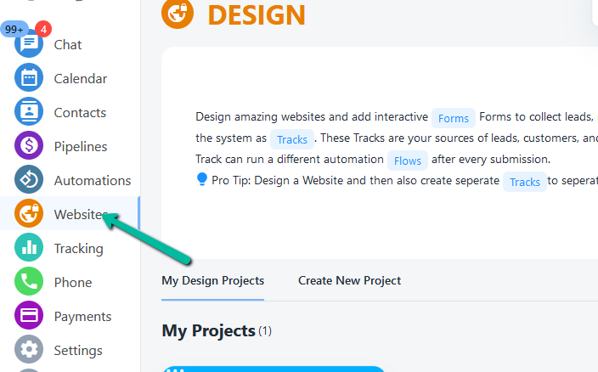Click the Automations diamond icon
This screenshot has height=372, width=598.
pos(29,180)
